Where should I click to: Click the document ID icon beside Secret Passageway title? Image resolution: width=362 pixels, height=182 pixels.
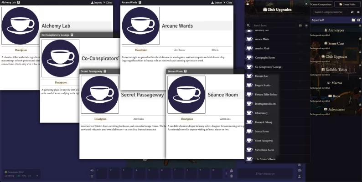[105, 71]
